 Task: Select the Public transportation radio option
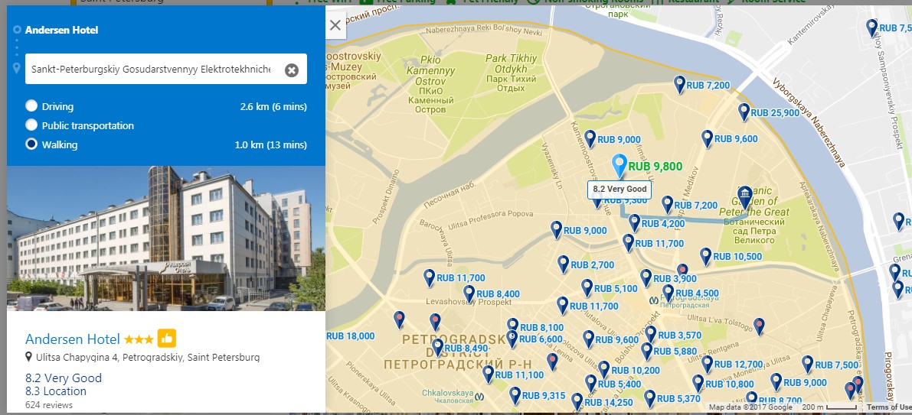click(x=31, y=125)
